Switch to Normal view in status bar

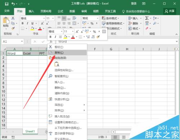point(115,137)
